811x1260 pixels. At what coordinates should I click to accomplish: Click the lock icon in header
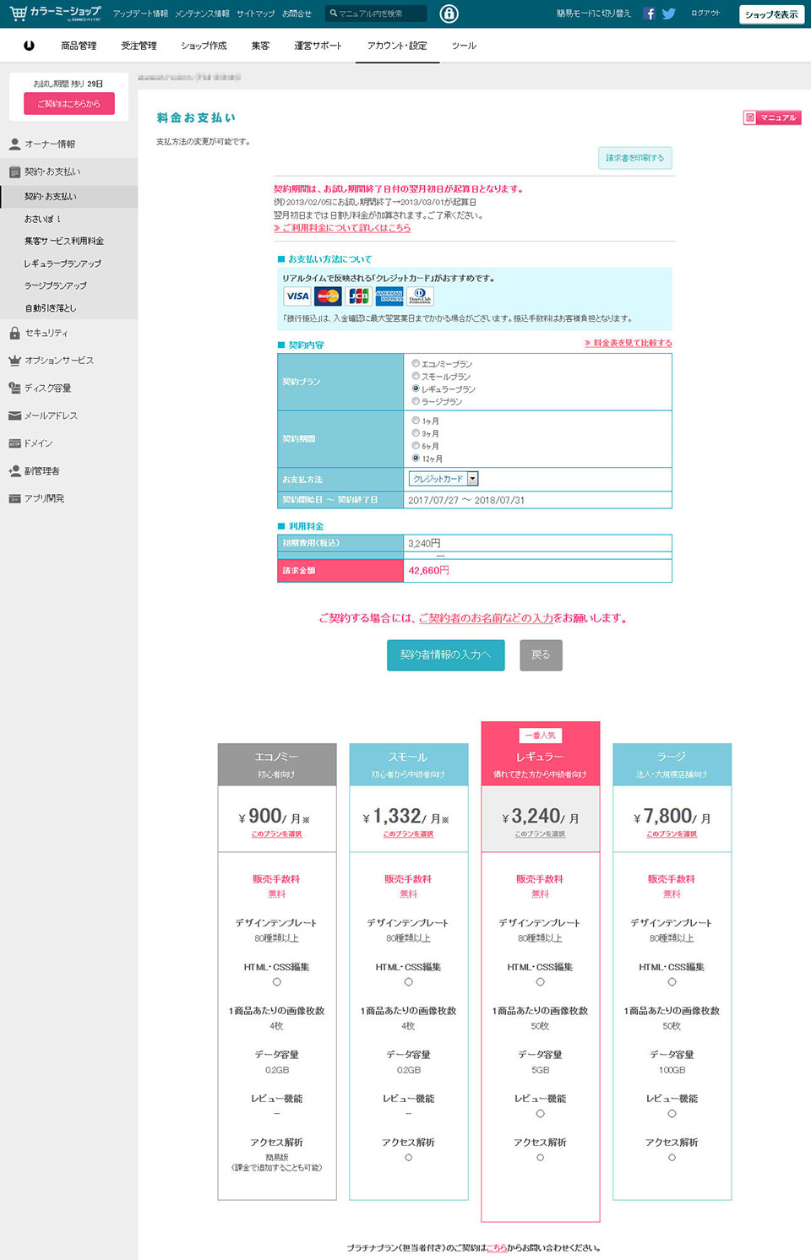pyautogui.click(x=449, y=14)
